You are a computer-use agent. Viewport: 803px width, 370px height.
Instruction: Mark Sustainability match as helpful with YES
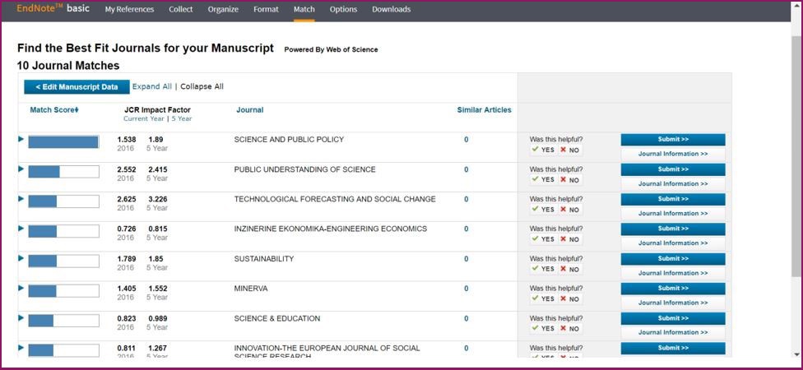[543, 269]
